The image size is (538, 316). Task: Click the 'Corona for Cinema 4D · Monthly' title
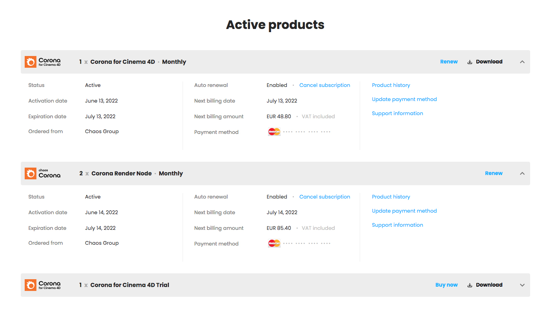(x=138, y=62)
